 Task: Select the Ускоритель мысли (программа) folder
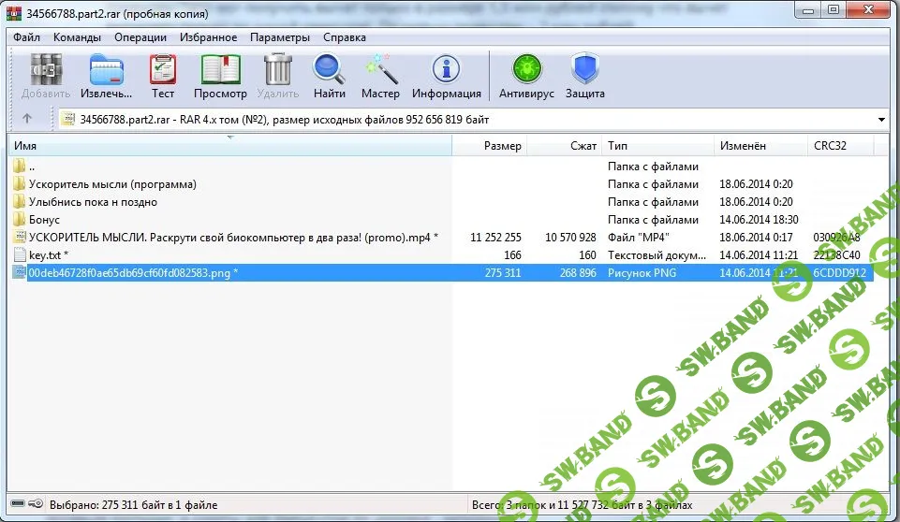112,184
